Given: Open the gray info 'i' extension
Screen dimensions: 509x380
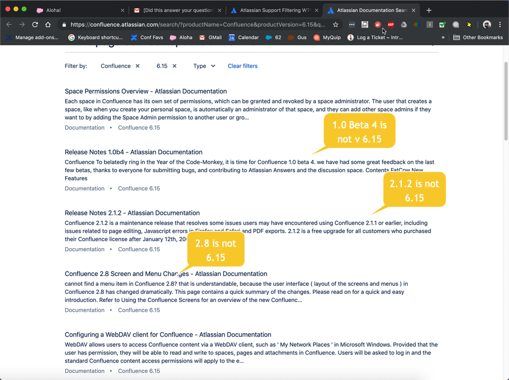Looking at the screenshot, I should [430, 24].
